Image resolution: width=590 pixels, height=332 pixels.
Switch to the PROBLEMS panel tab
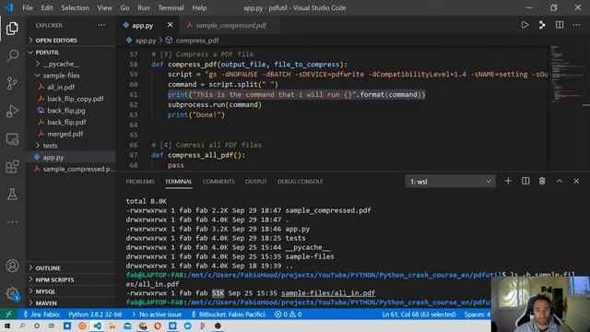(140, 182)
